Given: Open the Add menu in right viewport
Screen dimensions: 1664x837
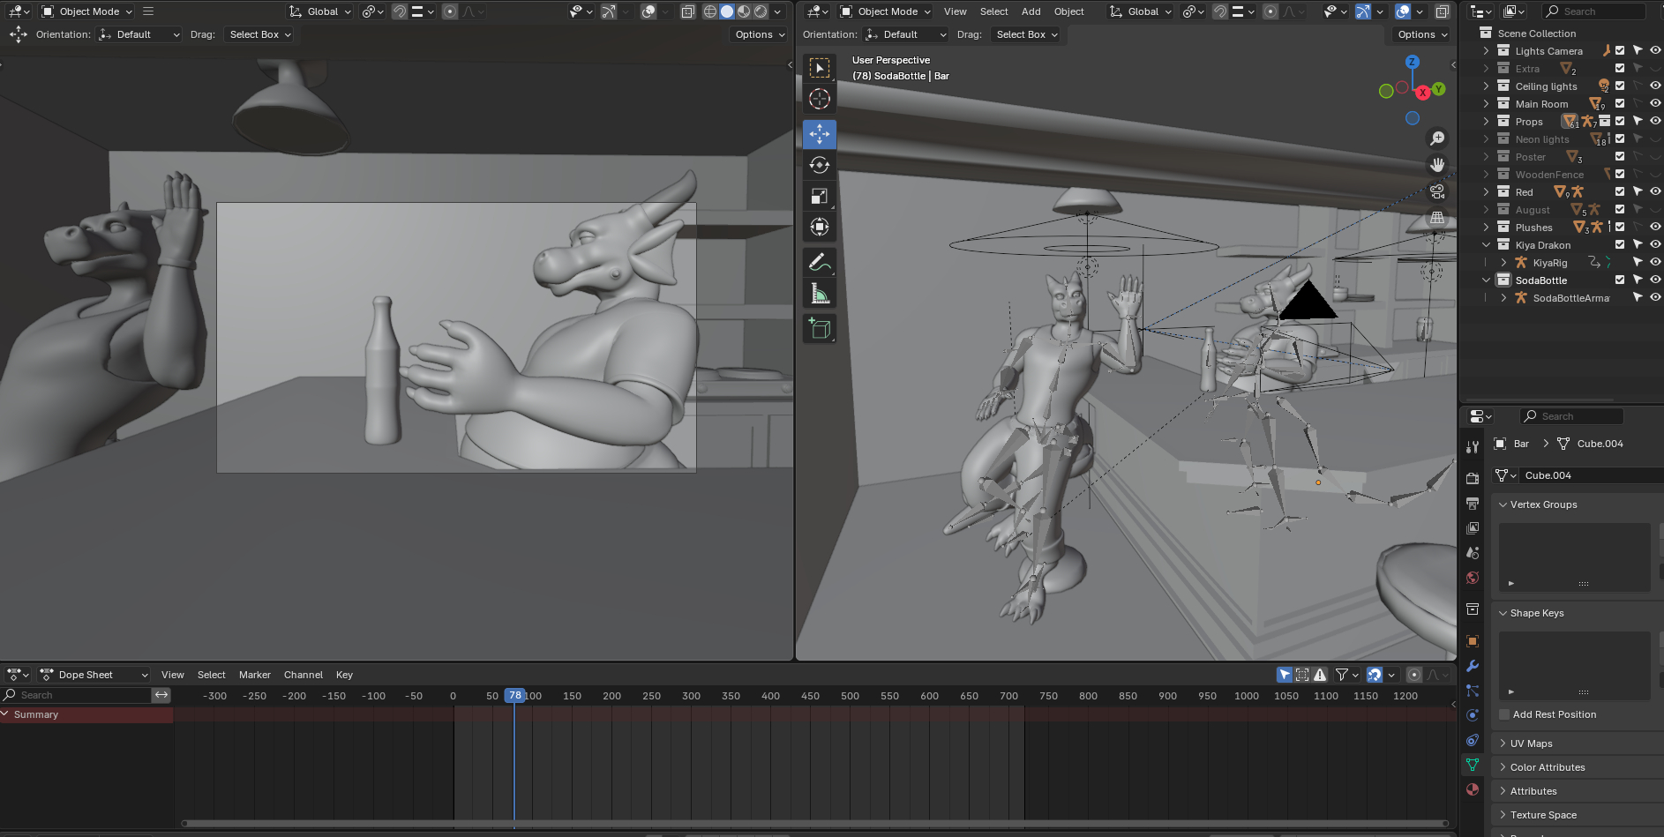Looking at the screenshot, I should (1031, 11).
